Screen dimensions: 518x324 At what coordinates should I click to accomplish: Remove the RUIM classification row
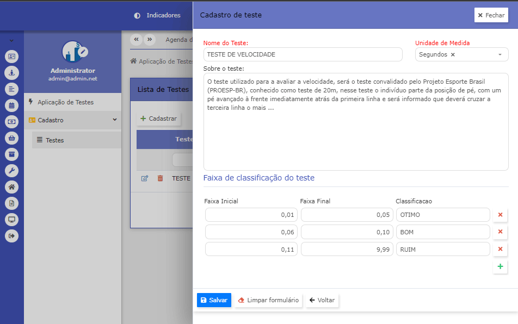(499, 249)
